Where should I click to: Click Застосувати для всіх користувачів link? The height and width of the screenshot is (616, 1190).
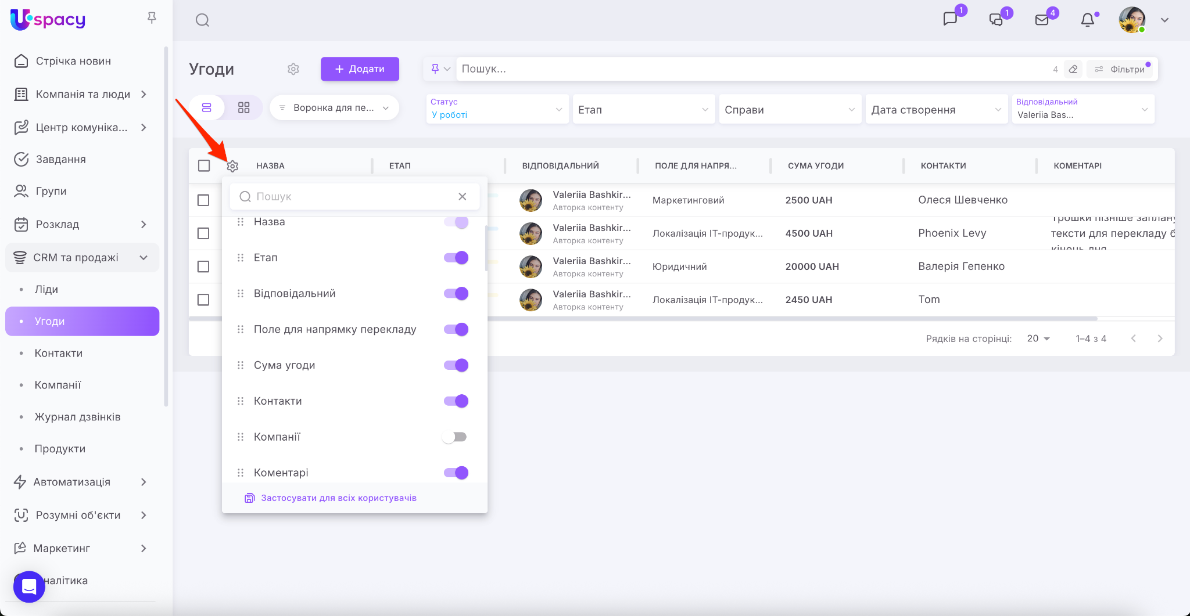(338, 498)
